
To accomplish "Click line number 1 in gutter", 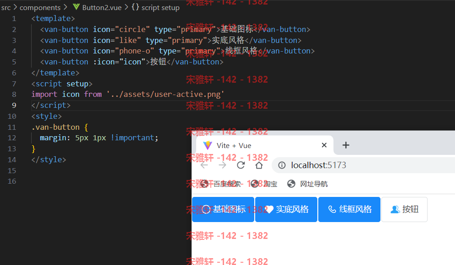I will [x=14, y=19].
